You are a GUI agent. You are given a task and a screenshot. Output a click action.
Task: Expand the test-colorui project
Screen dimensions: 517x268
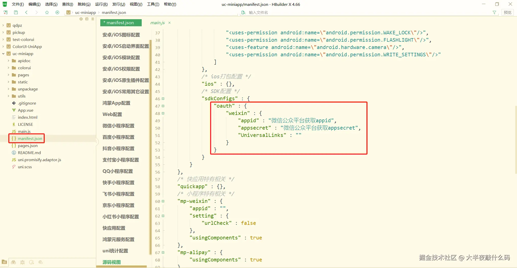pos(3,39)
